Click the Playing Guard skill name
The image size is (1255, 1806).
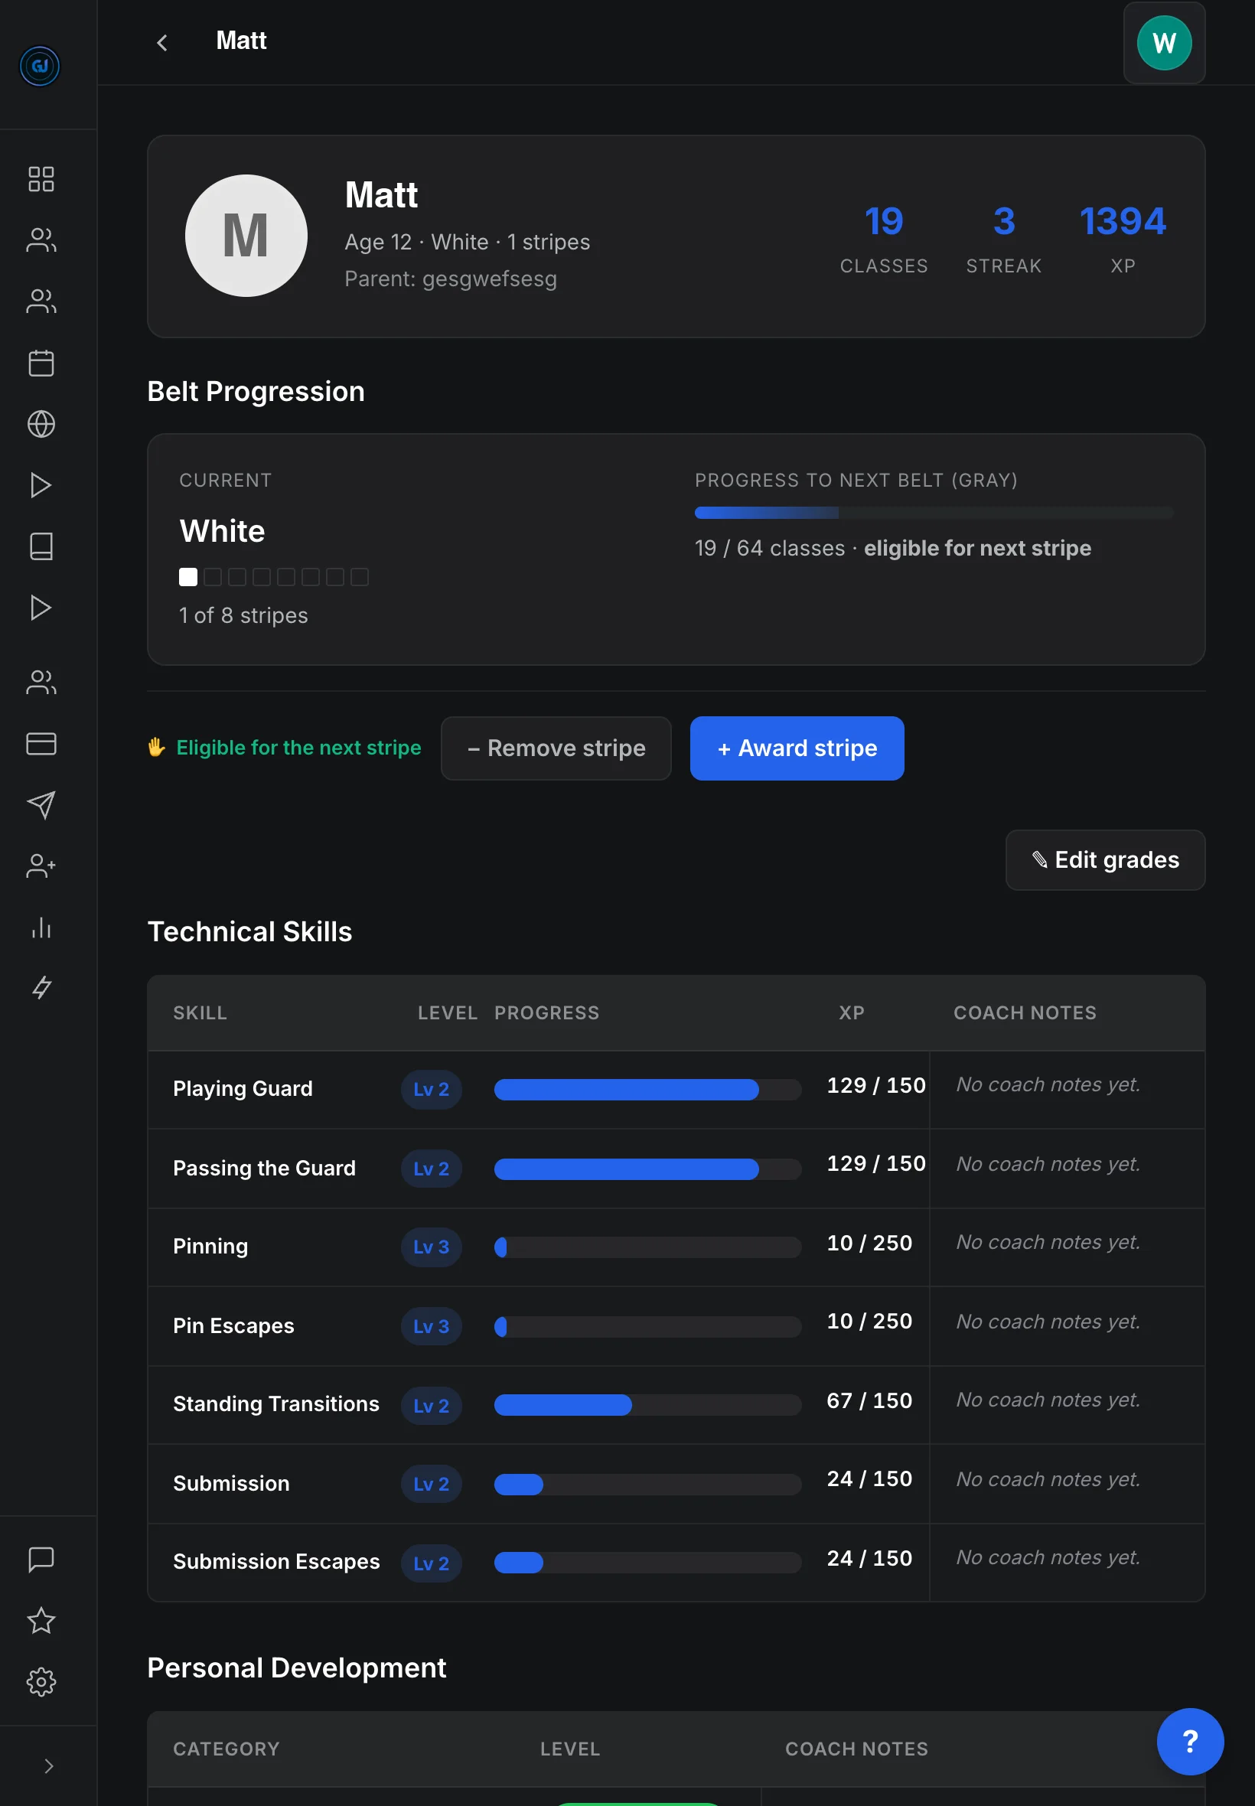coord(243,1089)
